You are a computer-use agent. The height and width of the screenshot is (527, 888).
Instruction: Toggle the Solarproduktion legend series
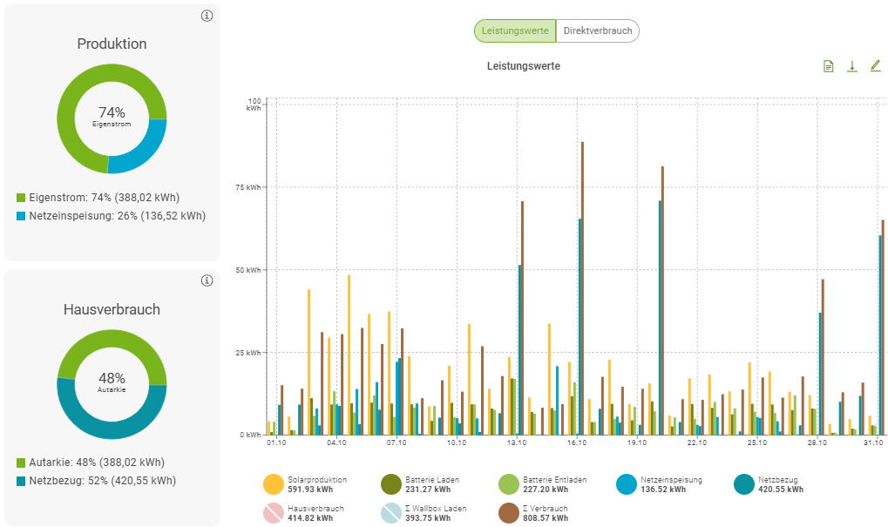click(274, 484)
